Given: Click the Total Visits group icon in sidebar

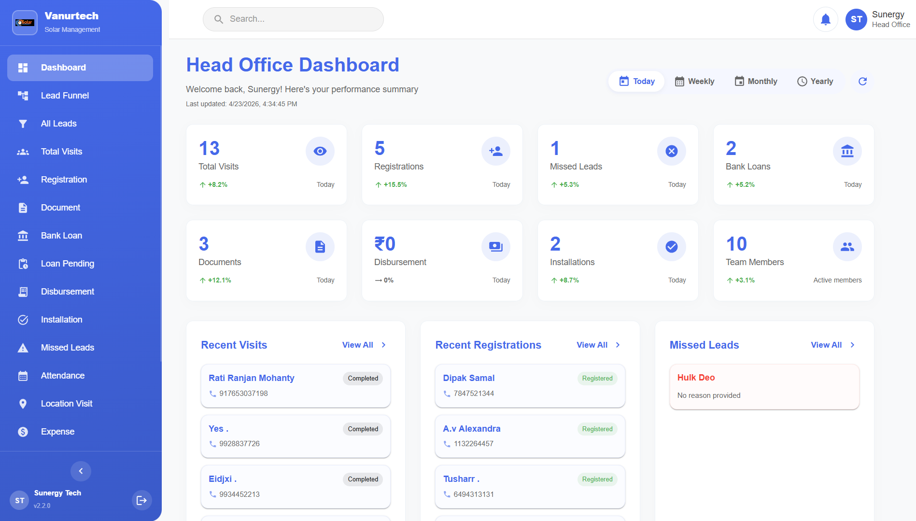Looking at the screenshot, I should point(23,152).
